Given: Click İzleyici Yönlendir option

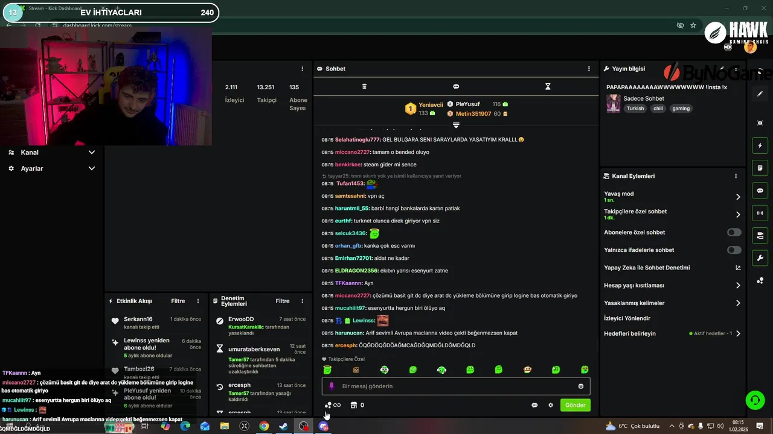Looking at the screenshot, I should [x=627, y=318].
